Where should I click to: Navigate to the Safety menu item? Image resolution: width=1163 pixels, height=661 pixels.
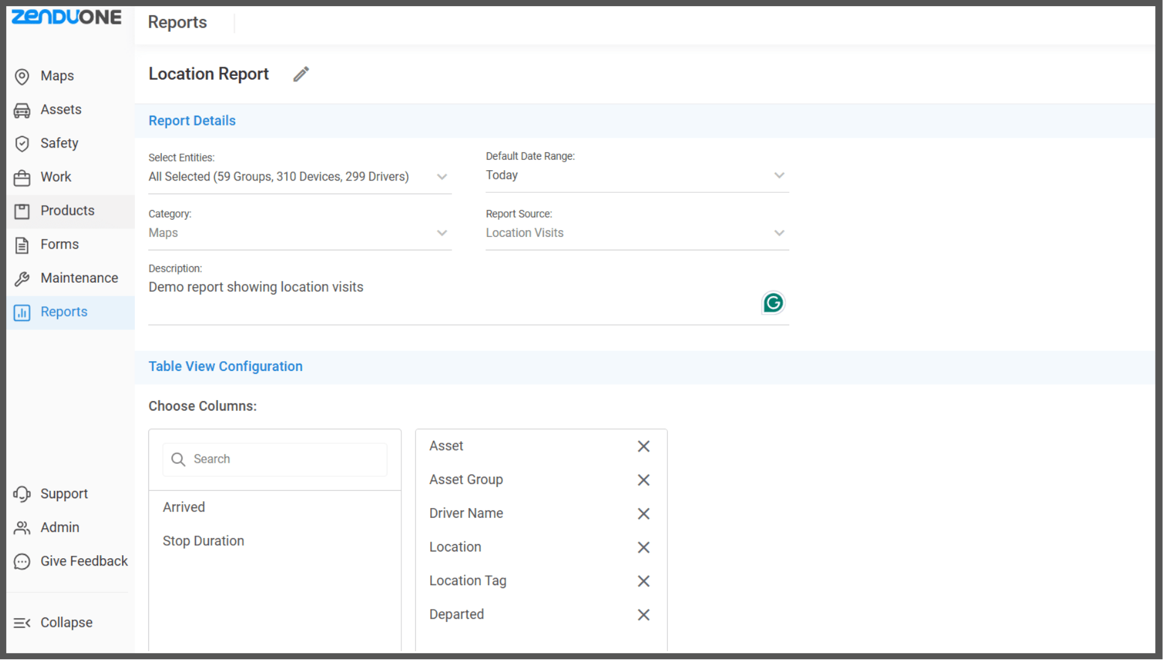(x=59, y=143)
